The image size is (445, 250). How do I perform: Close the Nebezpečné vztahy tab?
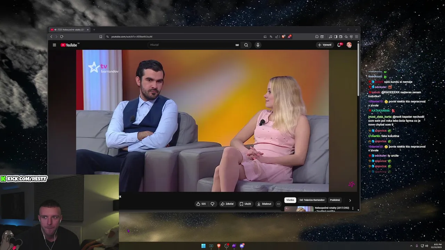[x=88, y=30]
